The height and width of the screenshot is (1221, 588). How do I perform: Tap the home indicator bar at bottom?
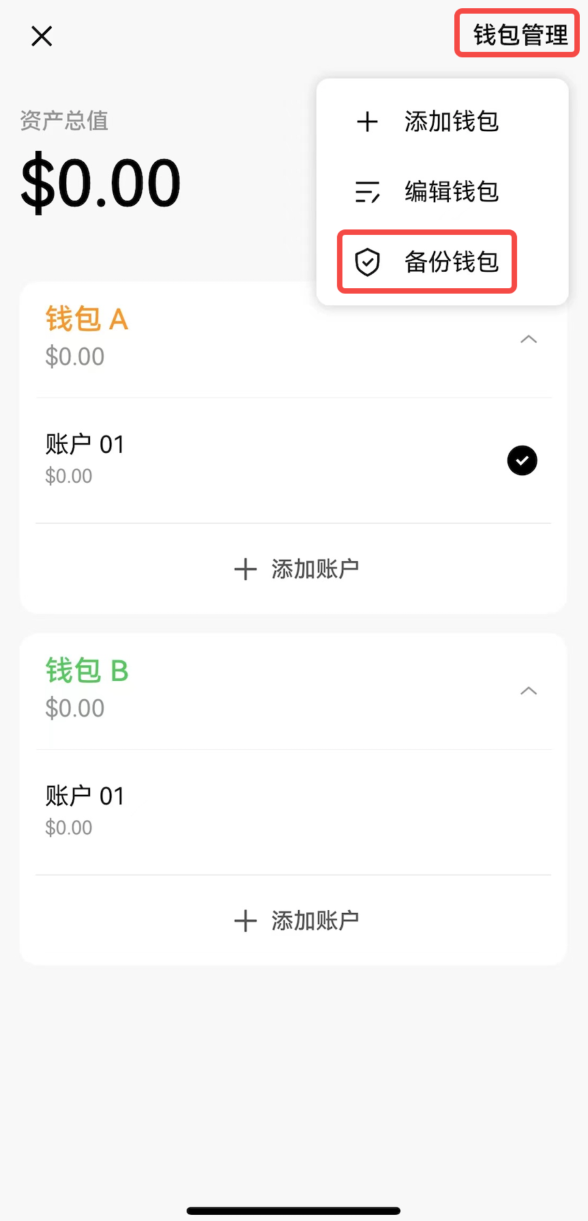(293, 1211)
